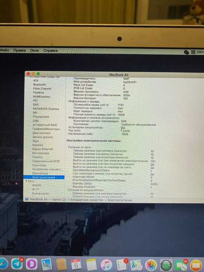Open the Окно menu
The width and height of the screenshot is (204, 272).
34,51
